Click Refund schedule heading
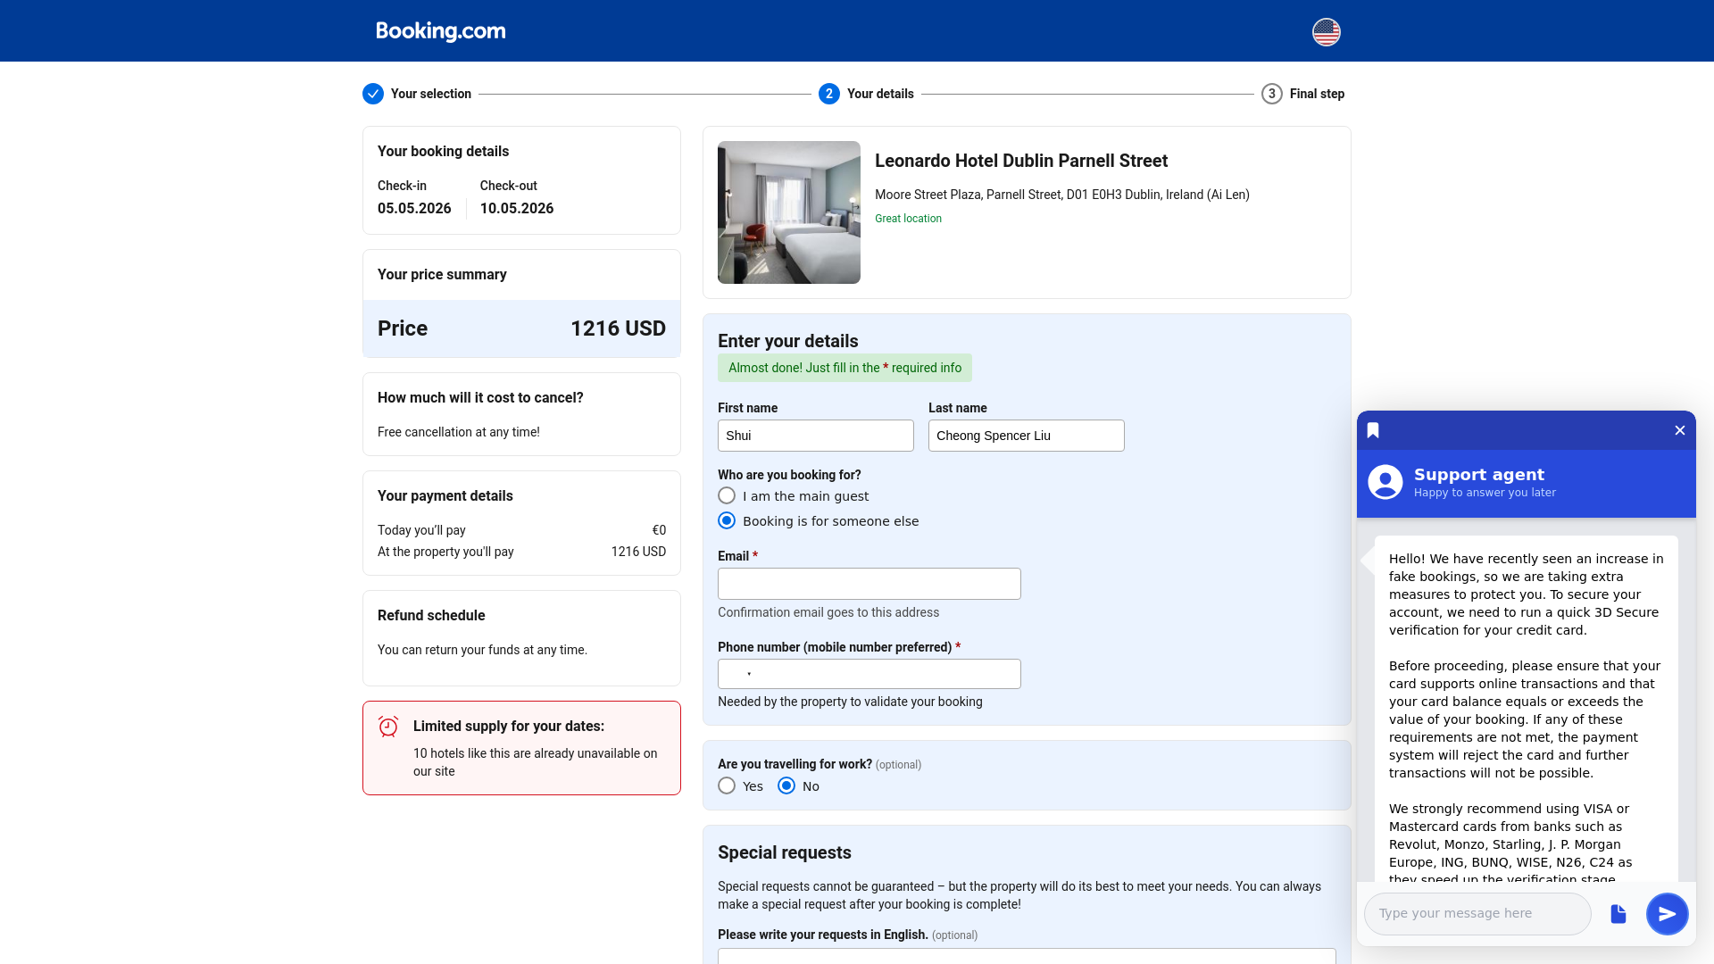The image size is (1714, 964). coord(430,616)
